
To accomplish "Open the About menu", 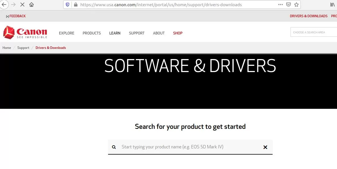I will pyautogui.click(x=159, y=33).
